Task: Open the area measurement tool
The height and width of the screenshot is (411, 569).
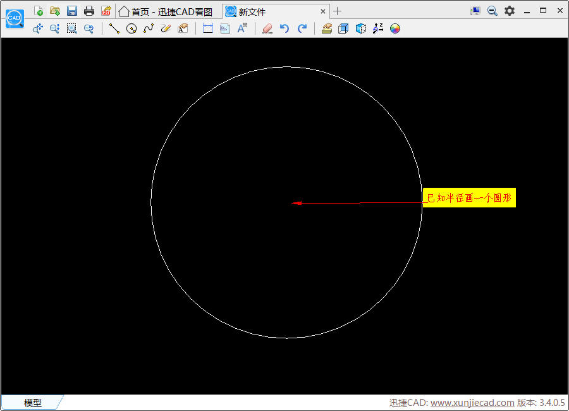Action: [225, 28]
